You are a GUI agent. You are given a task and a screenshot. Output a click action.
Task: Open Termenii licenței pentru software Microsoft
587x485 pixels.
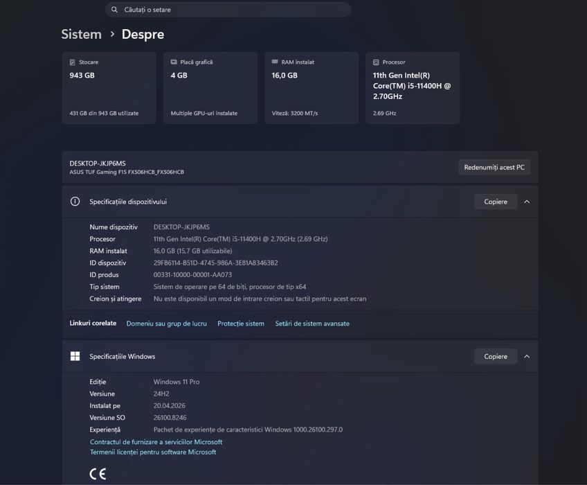tap(153, 452)
